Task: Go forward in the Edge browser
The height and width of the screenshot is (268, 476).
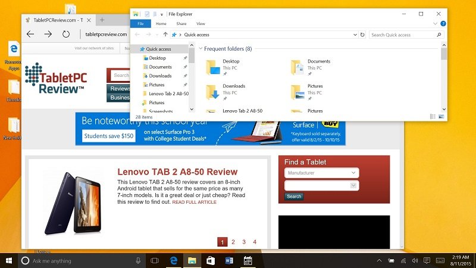Action: pos(48,34)
